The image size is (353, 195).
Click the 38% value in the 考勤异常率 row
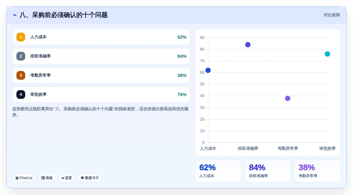pos(182,75)
